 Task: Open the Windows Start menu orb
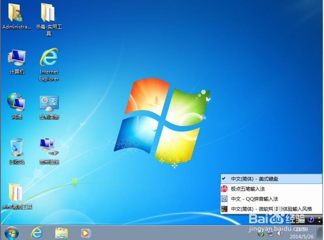tap(12, 233)
